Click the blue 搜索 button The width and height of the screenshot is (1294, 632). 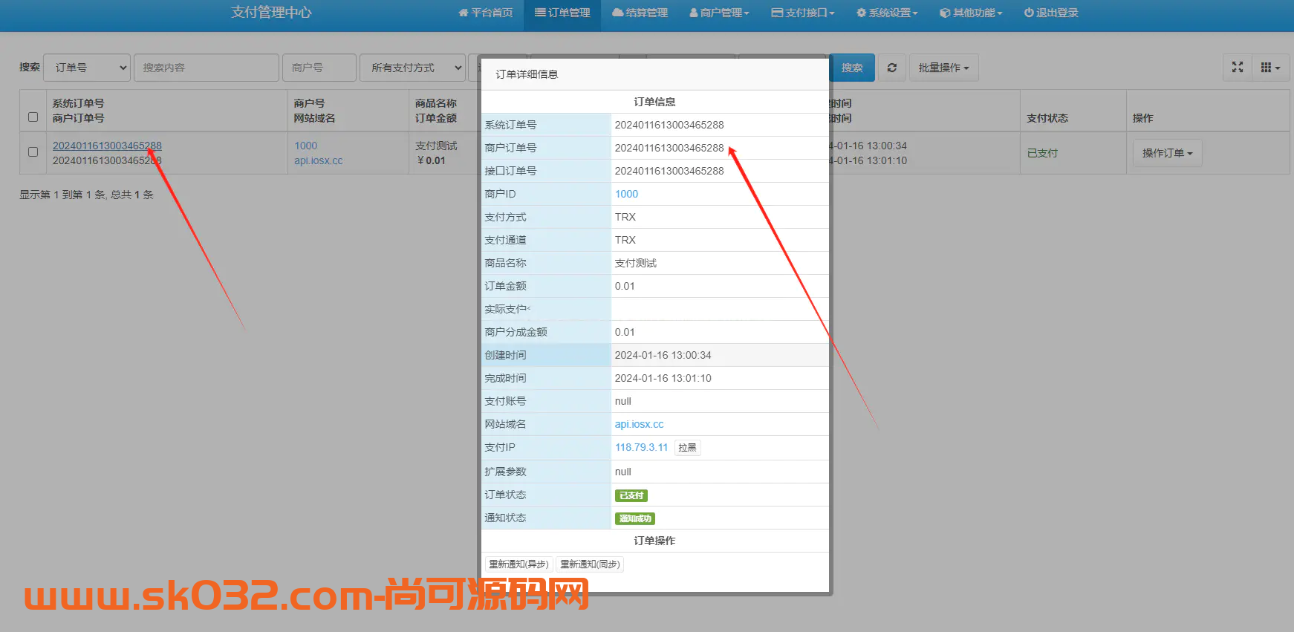852,68
